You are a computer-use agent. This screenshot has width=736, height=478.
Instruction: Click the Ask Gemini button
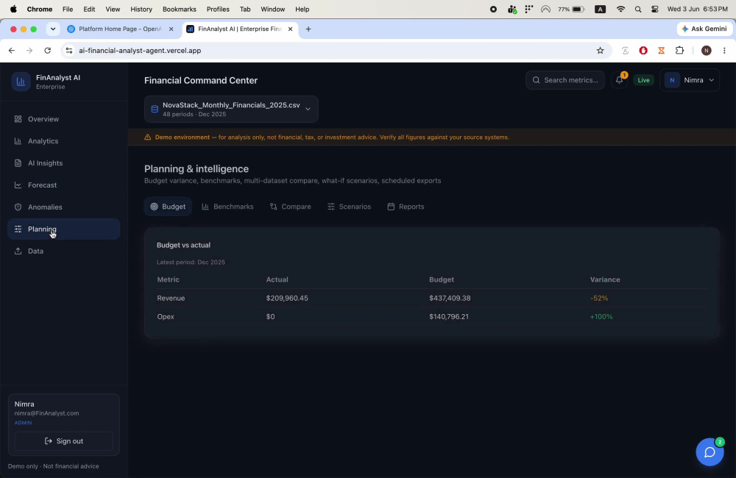point(704,29)
